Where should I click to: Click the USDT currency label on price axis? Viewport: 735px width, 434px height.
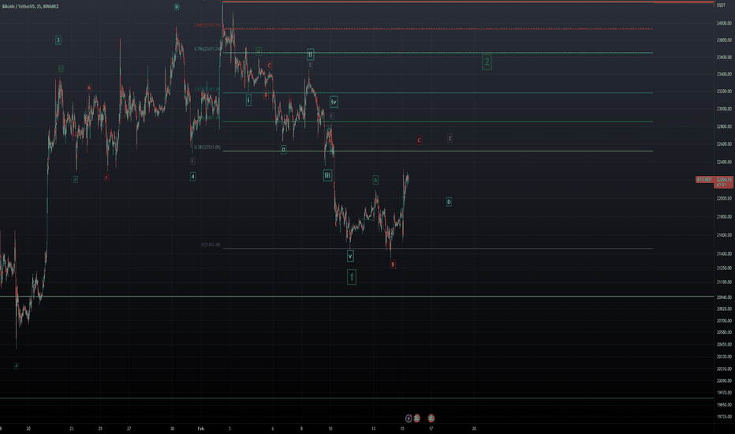[721, 6]
